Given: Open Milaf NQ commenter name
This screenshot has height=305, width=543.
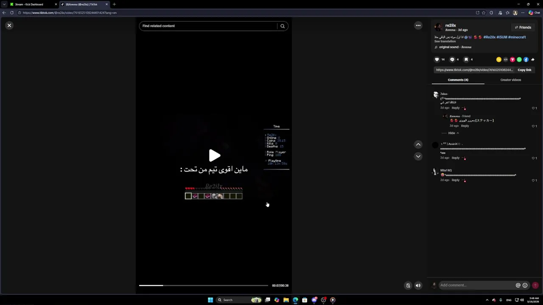Looking at the screenshot, I should pos(446,170).
